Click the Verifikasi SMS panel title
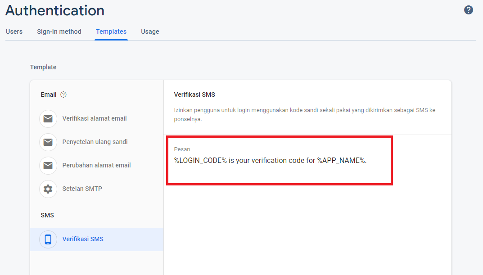 pos(194,95)
